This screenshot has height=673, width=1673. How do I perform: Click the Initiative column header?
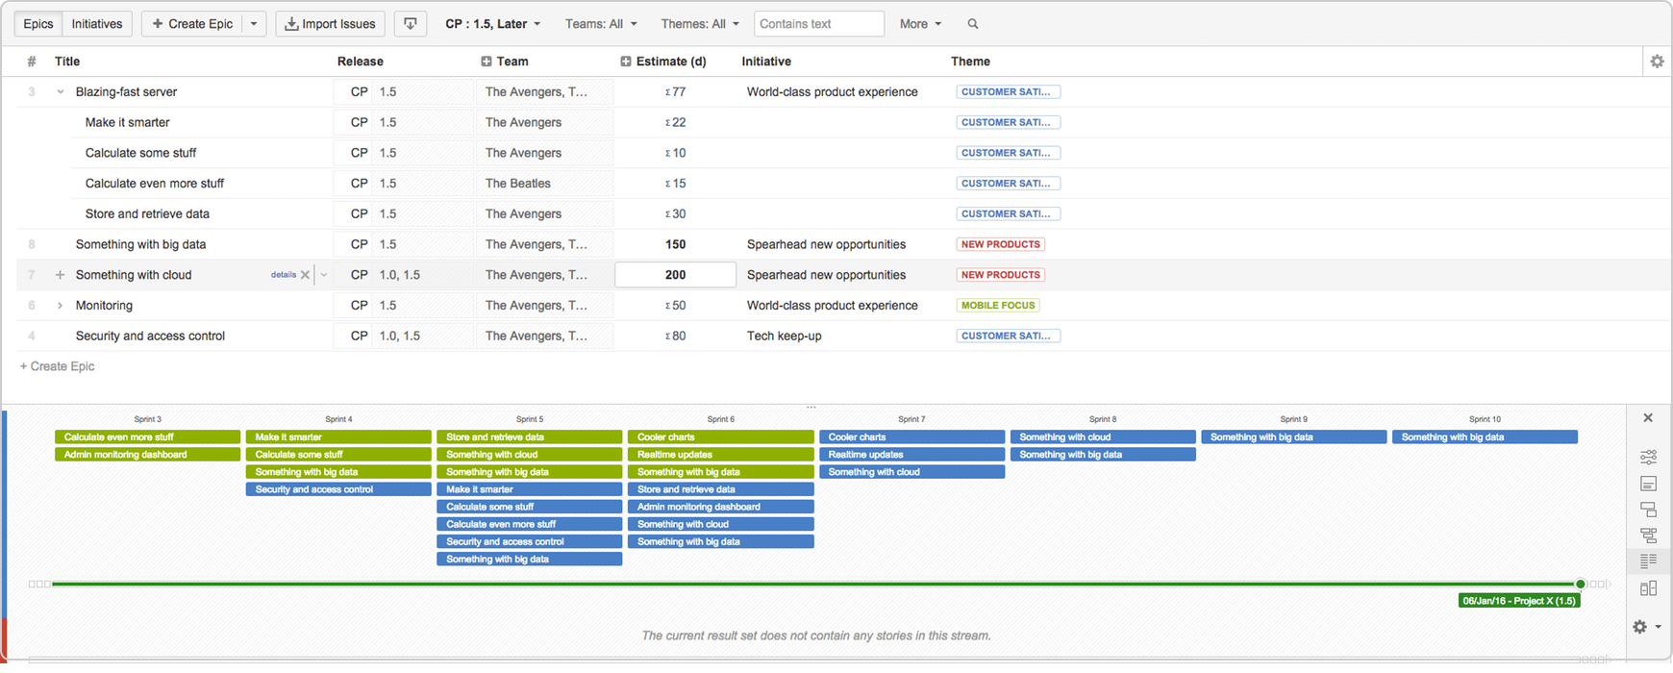coord(766,62)
